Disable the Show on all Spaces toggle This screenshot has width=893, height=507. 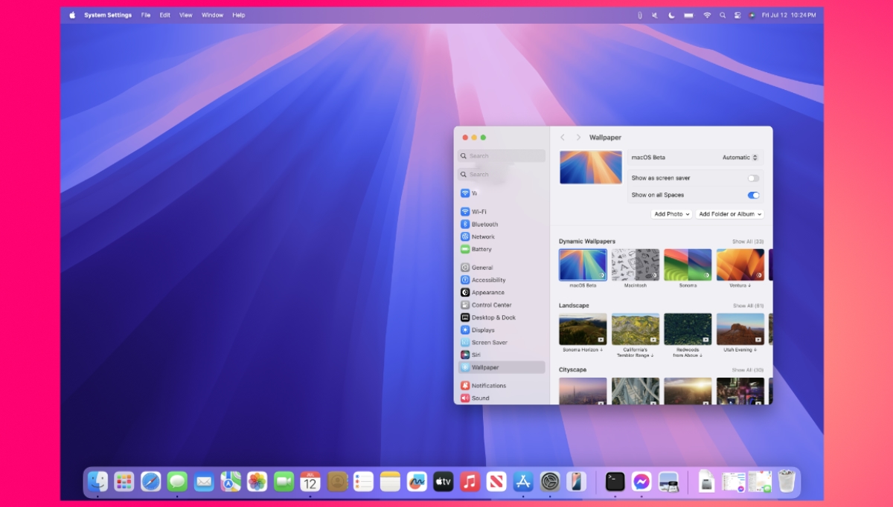(753, 195)
